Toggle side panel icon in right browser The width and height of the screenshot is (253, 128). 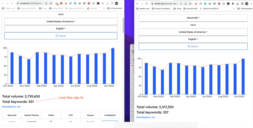point(242,4)
